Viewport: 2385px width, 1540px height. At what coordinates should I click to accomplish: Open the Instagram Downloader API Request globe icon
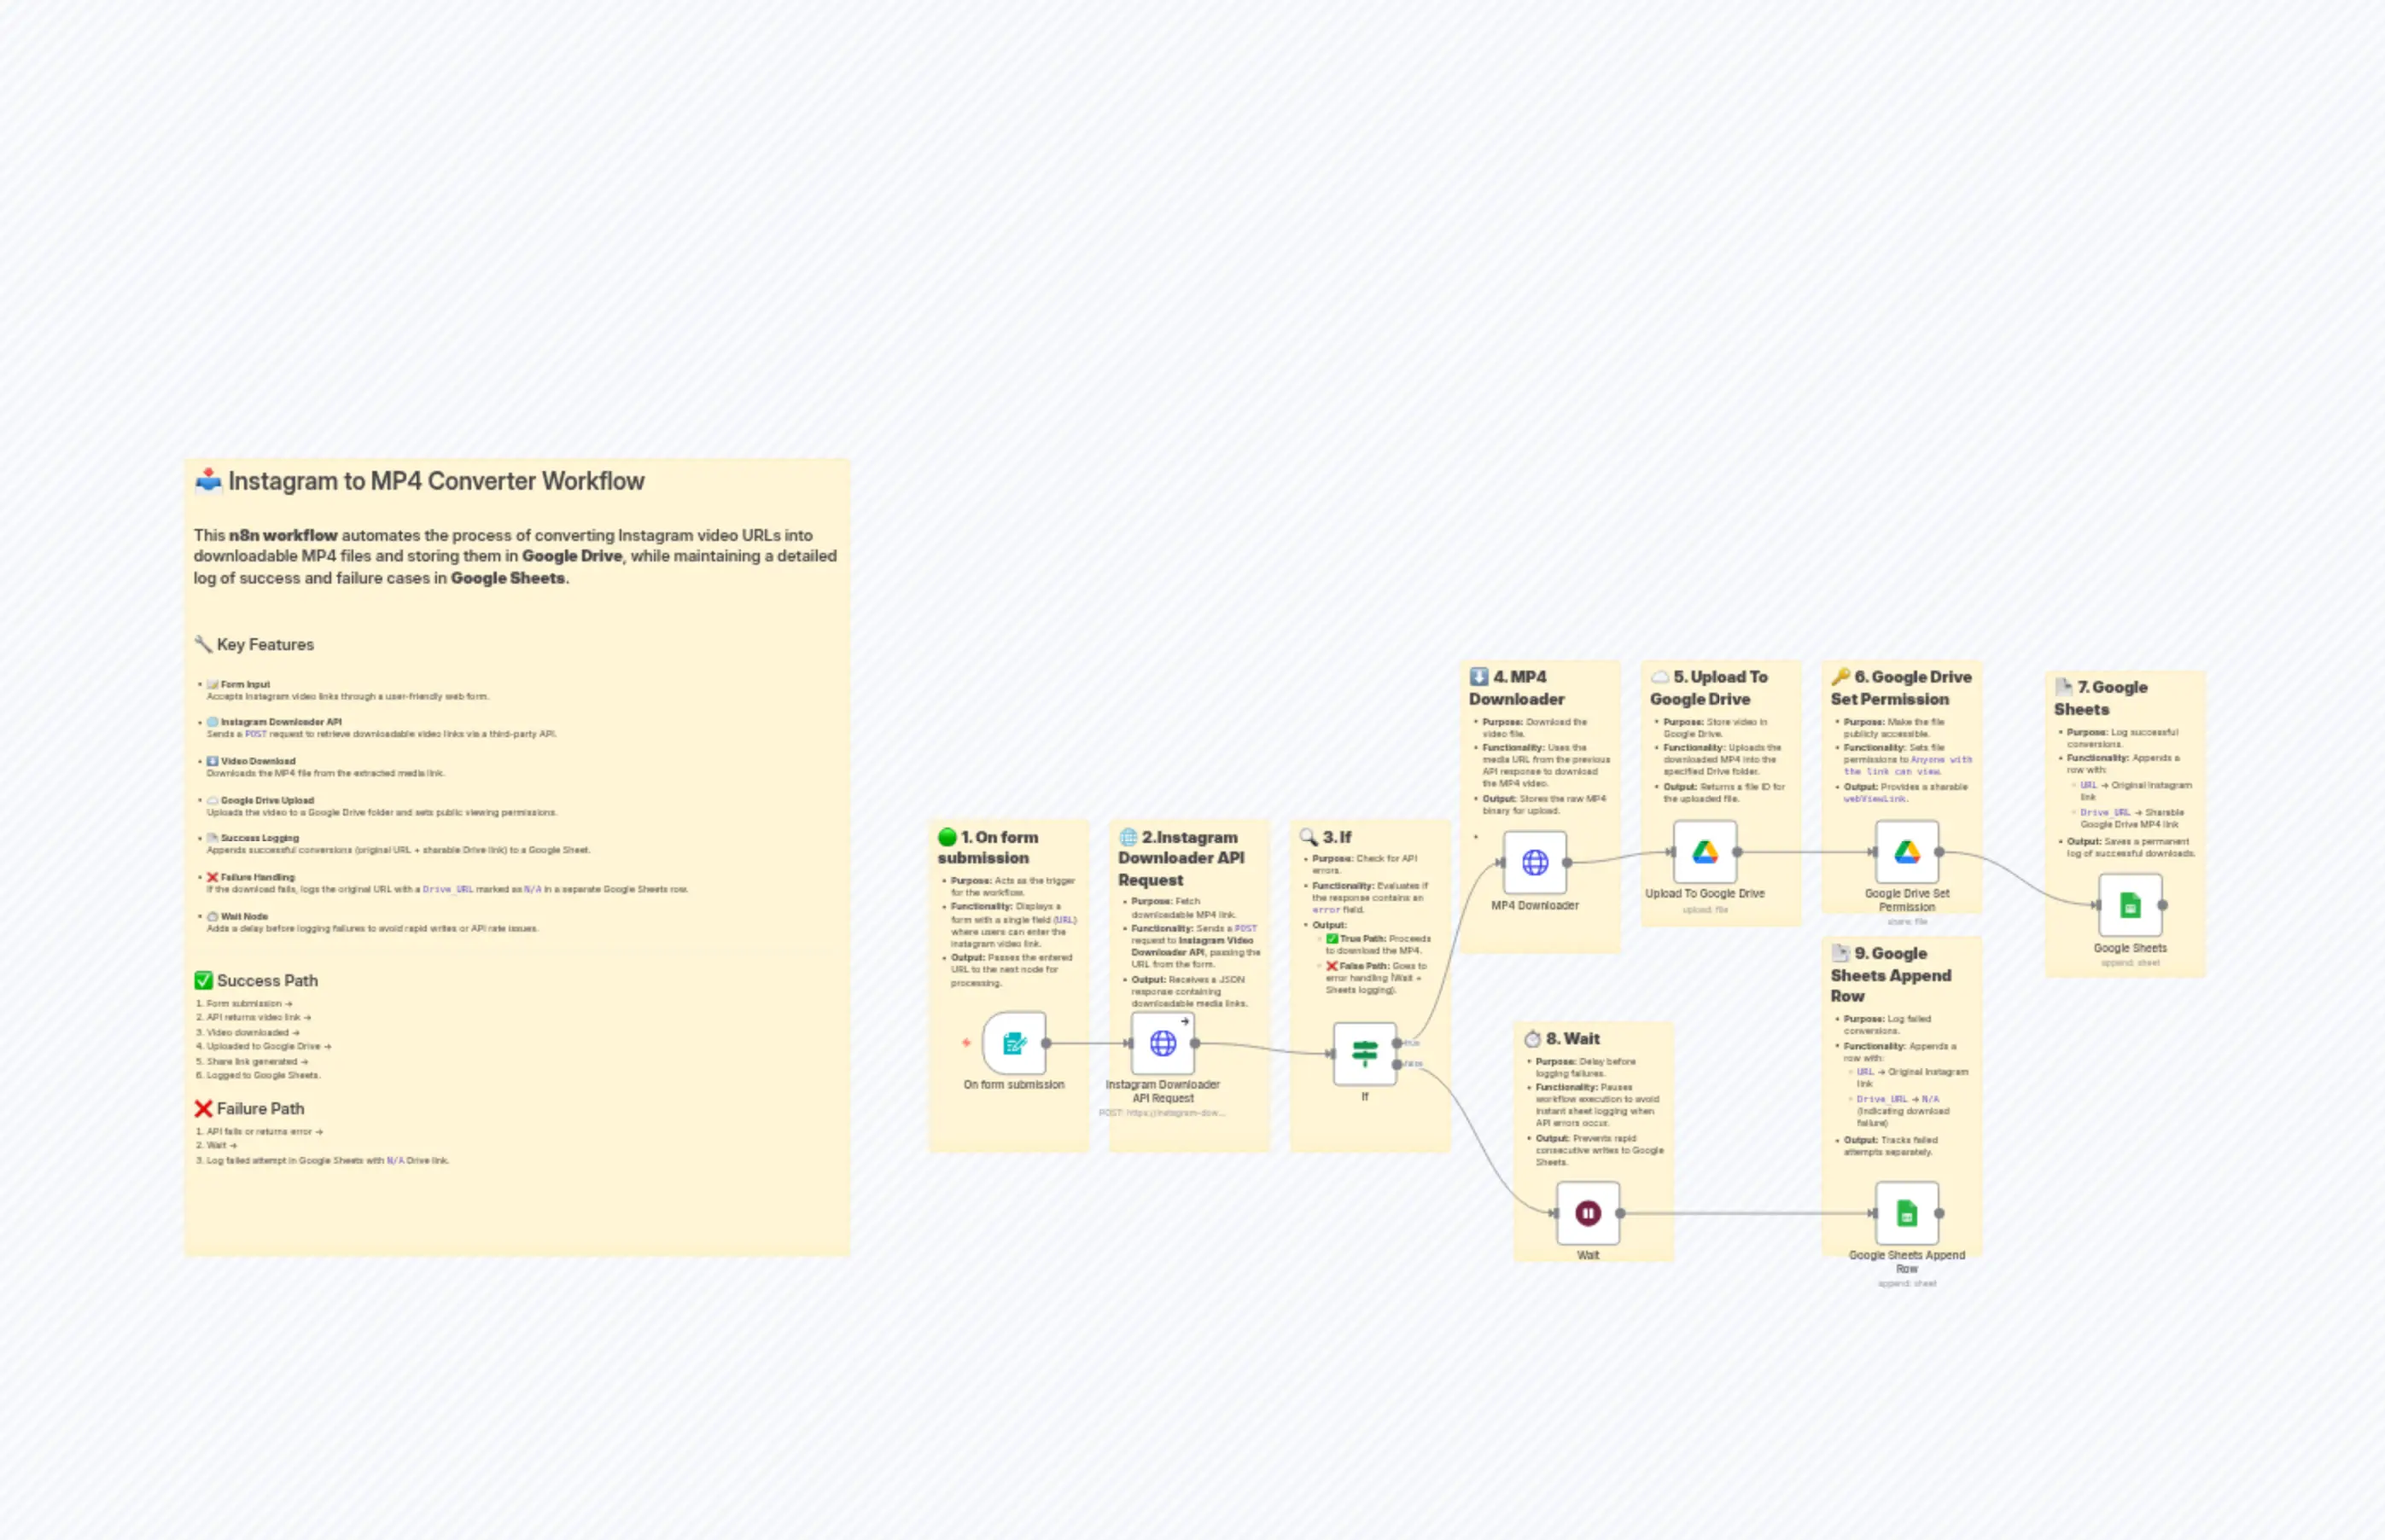[1162, 1044]
